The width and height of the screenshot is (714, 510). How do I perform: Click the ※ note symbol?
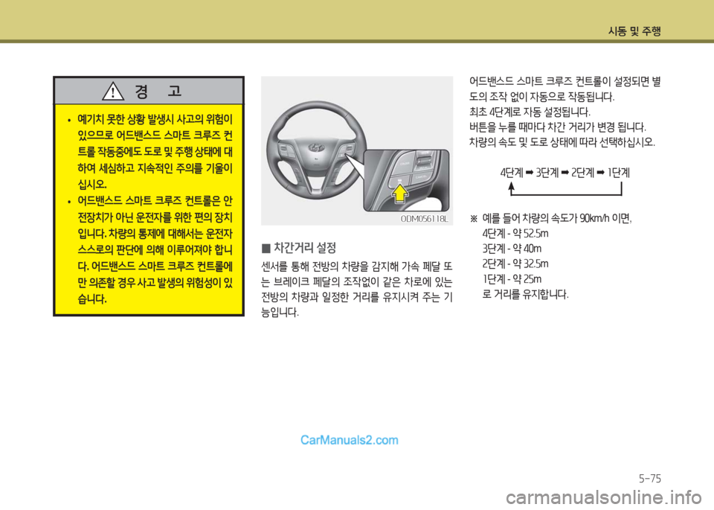pos(474,219)
